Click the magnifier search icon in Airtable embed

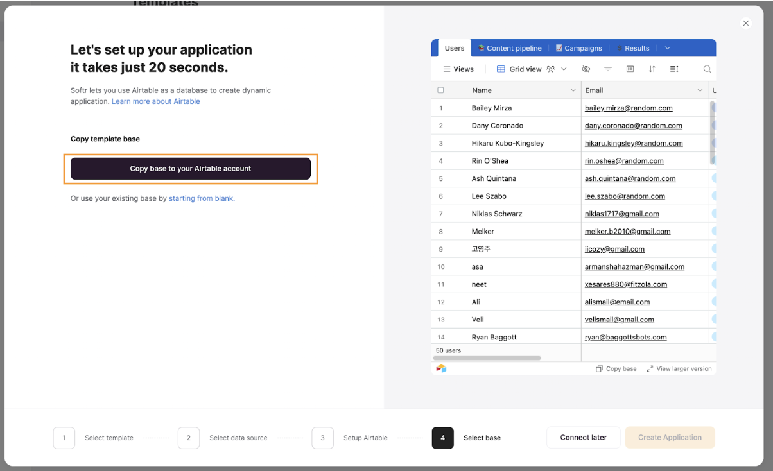pos(707,69)
